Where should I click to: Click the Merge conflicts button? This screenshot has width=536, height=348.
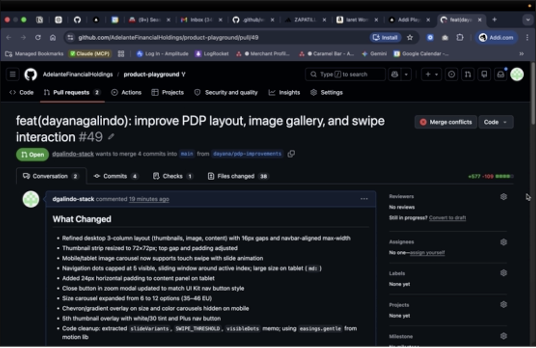[446, 122]
